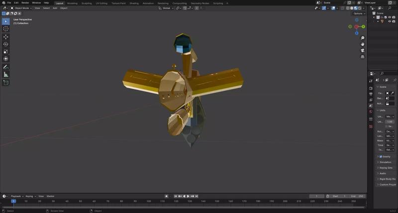The image size is (398, 213).
Task: Open the Playback dropdown in timeline
Action: [17, 196]
